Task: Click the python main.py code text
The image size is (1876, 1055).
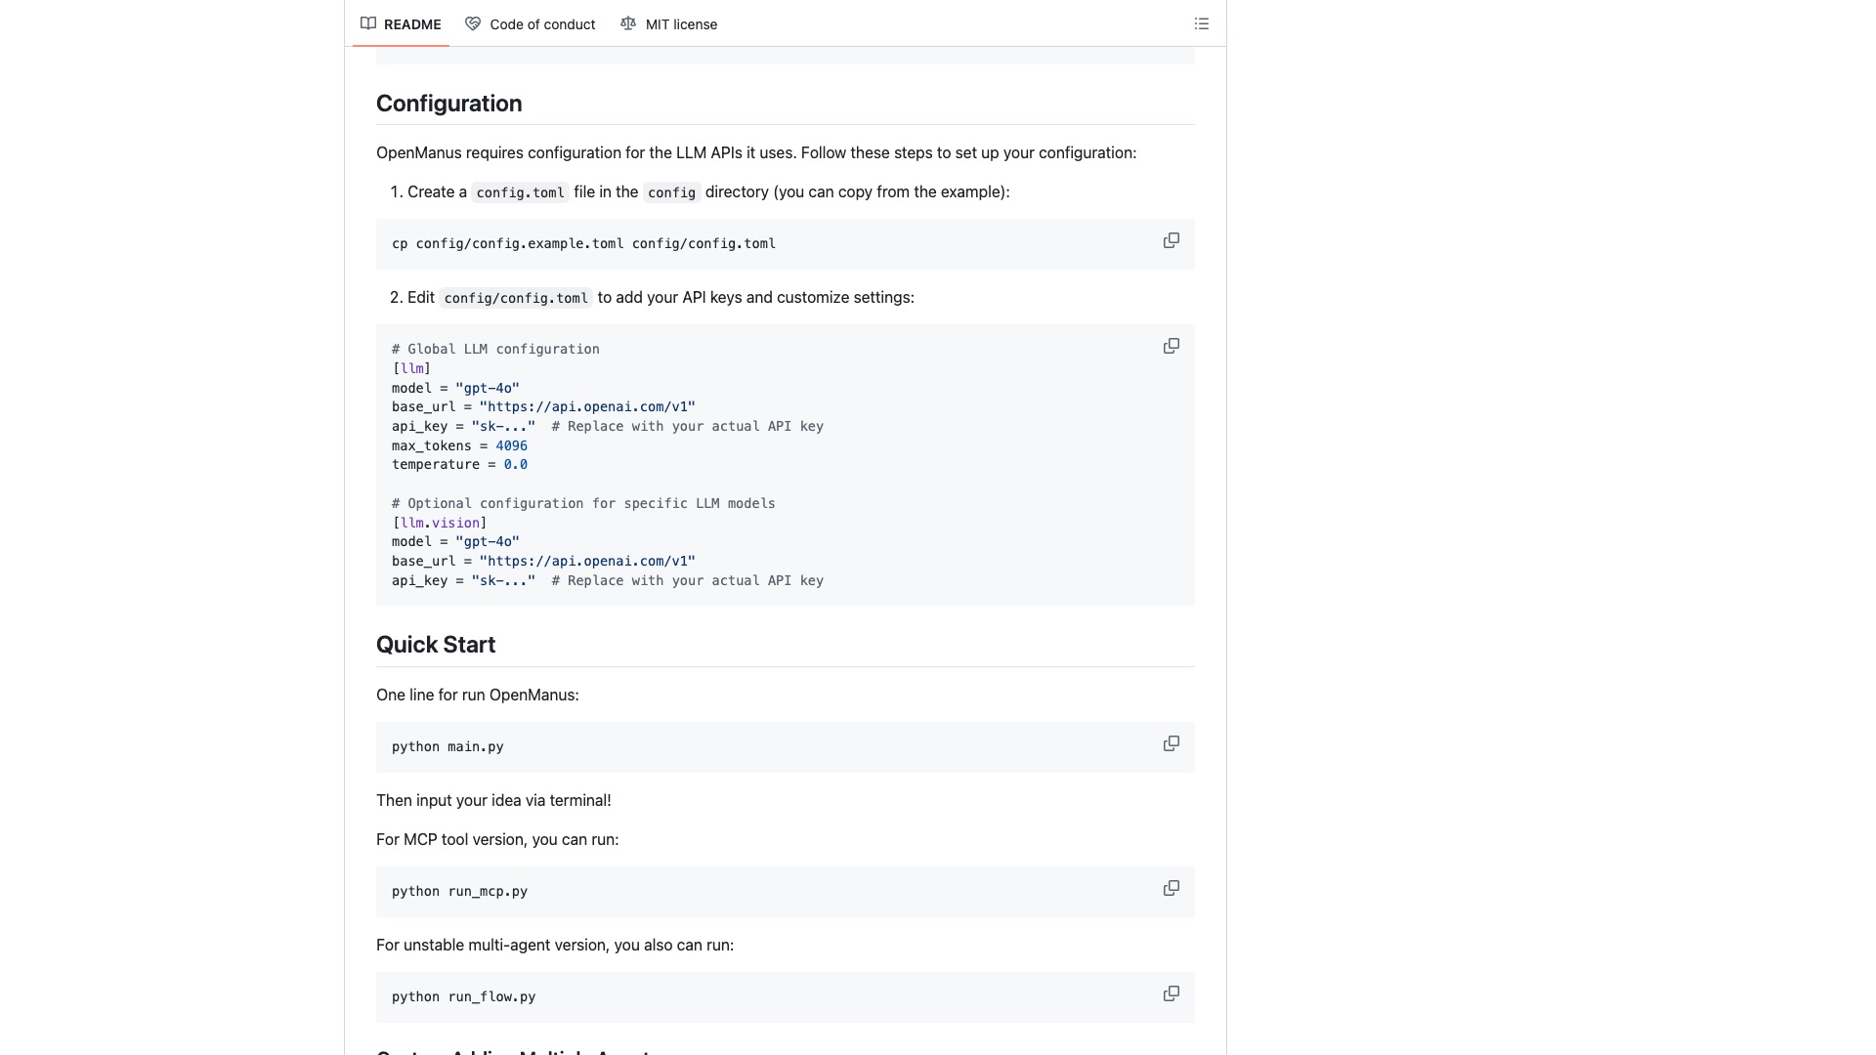Action: point(448,746)
